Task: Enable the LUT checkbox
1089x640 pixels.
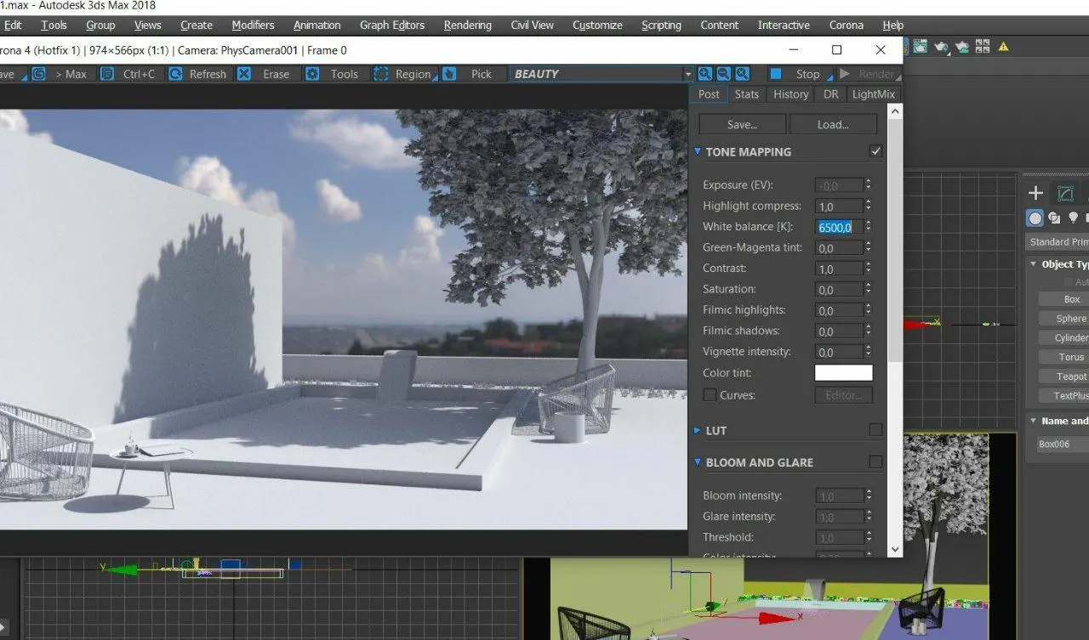Action: (x=875, y=430)
